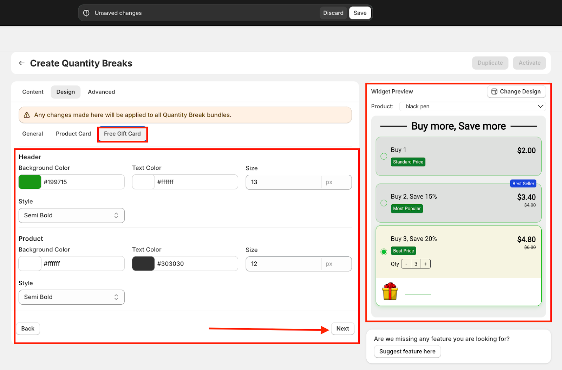Open the Product Style dropdown
Screen dimensions: 562x370
pyautogui.click(x=72, y=297)
